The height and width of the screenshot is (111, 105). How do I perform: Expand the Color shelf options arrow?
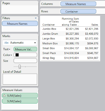pyautogui.click(x=11, y=55)
